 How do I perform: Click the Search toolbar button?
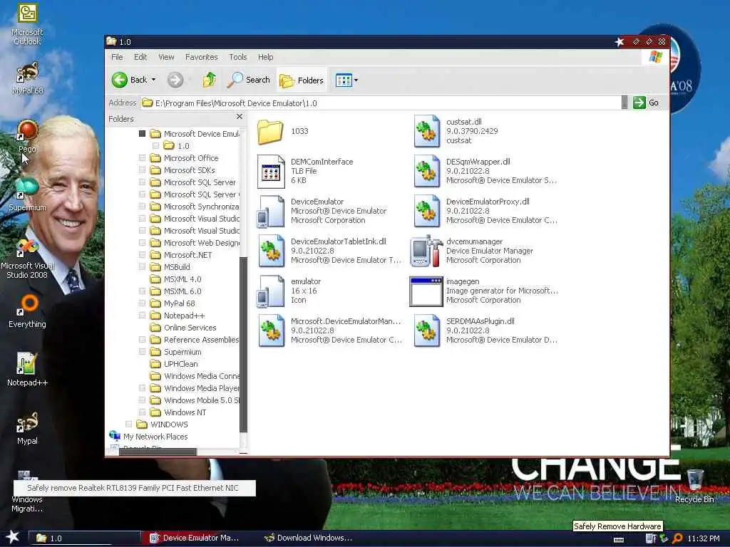pos(249,80)
